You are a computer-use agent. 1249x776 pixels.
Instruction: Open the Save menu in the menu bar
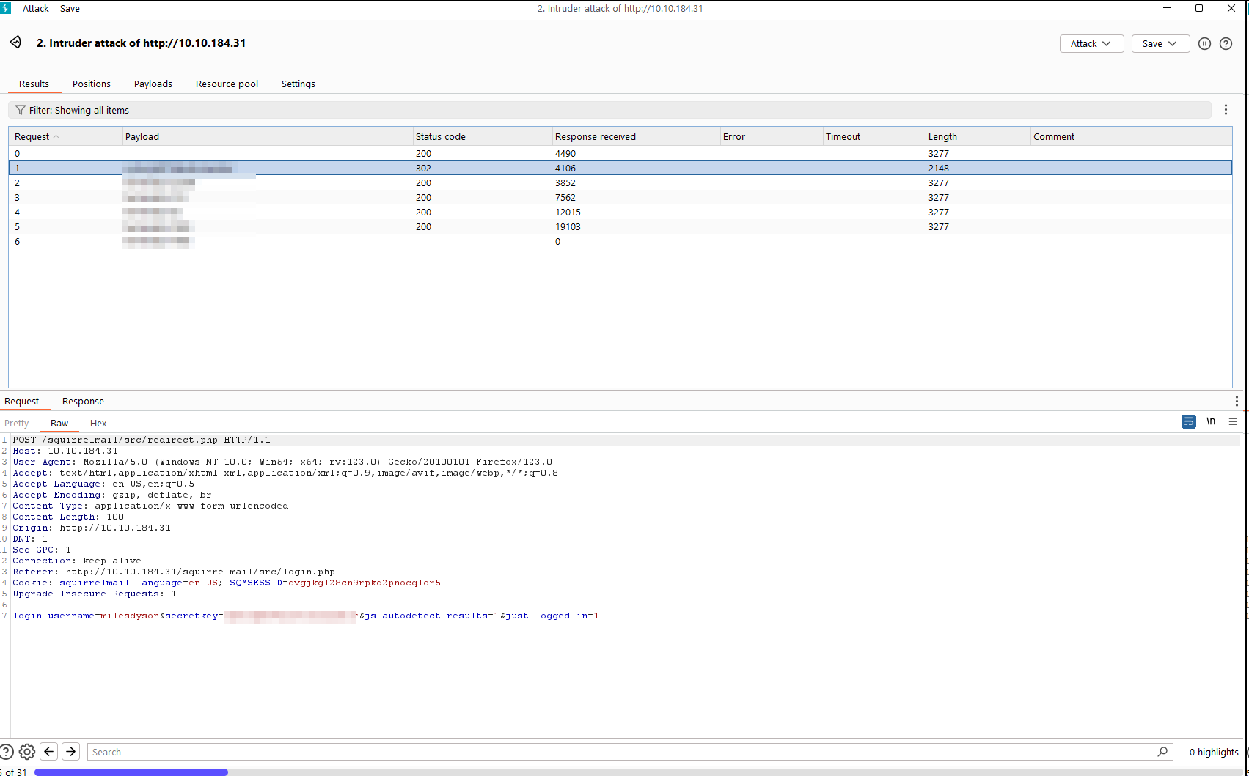tap(70, 9)
